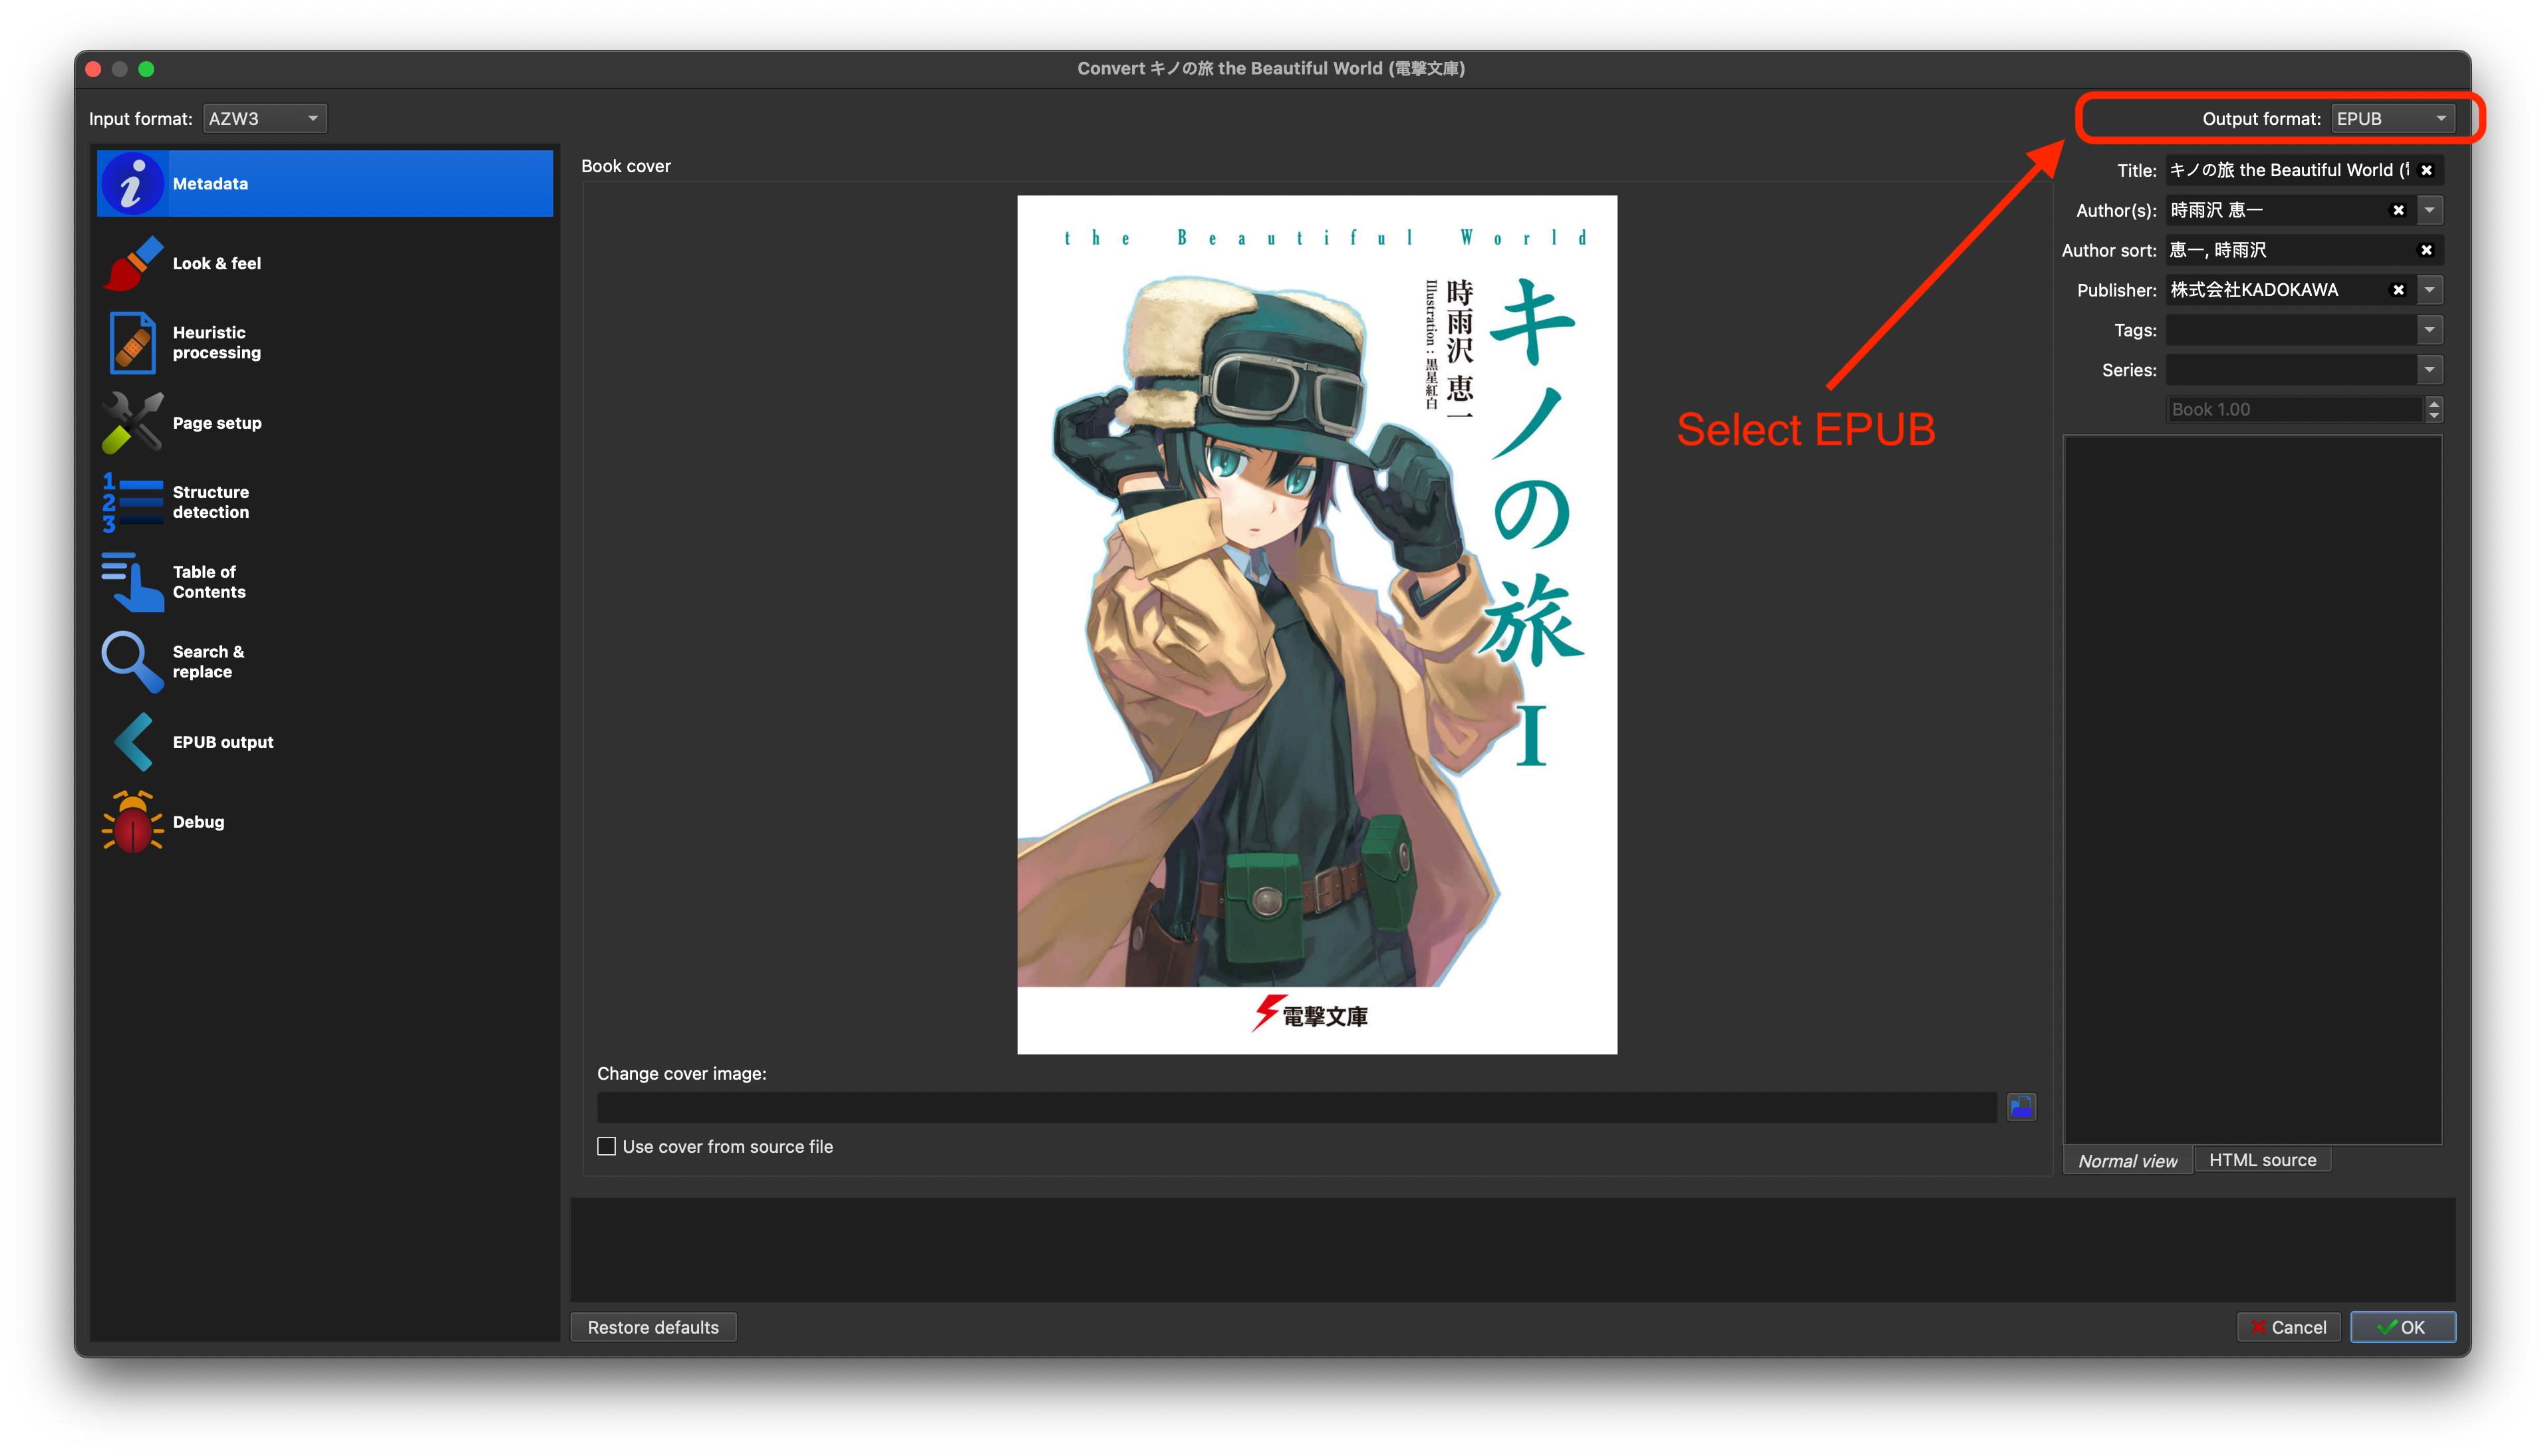Select the Look & feel paintbrush icon
The width and height of the screenshot is (2546, 1456).
pyautogui.click(x=132, y=263)
